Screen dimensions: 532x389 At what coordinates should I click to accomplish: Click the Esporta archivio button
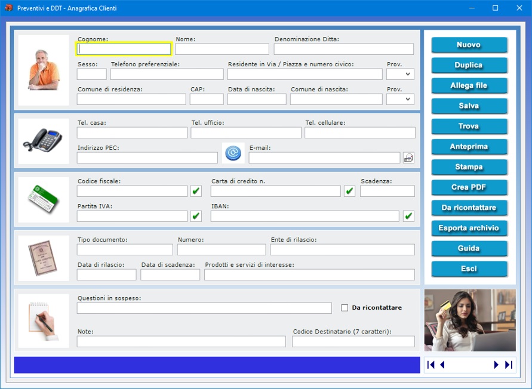click(x=469, y=228)
